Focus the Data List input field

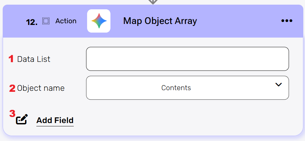(x=187, y=59)
